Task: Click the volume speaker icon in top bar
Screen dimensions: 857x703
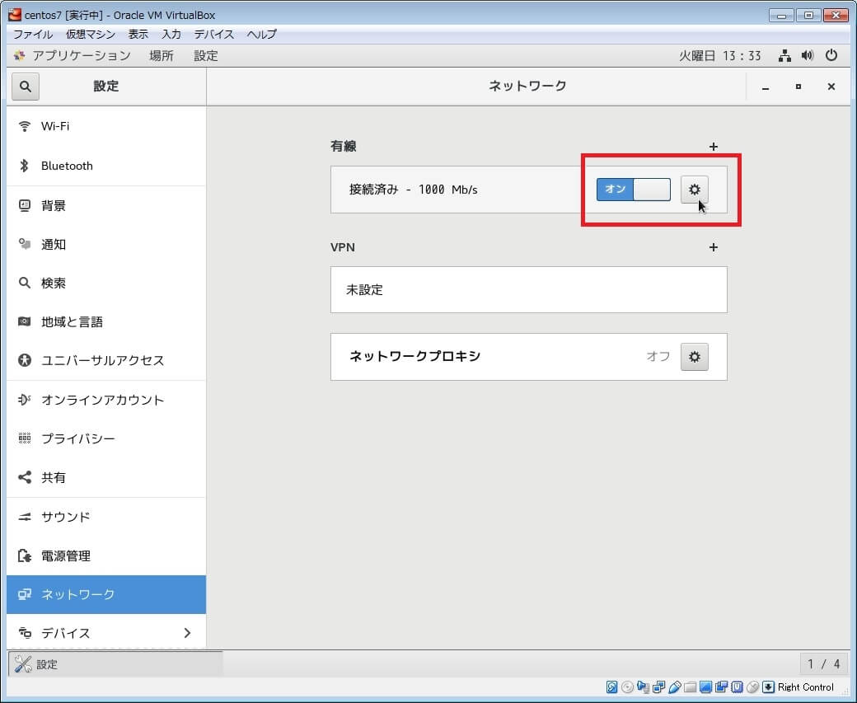Action: [x=808, y=56]
